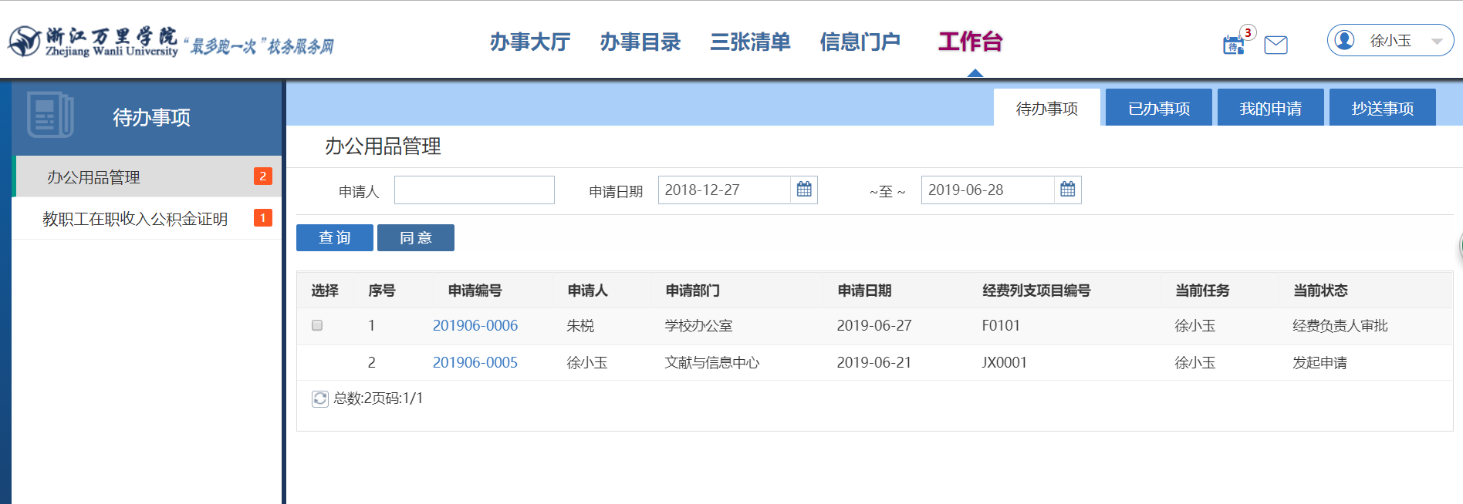
Task: Click the user avatar icon
Action: [1344, 40]
